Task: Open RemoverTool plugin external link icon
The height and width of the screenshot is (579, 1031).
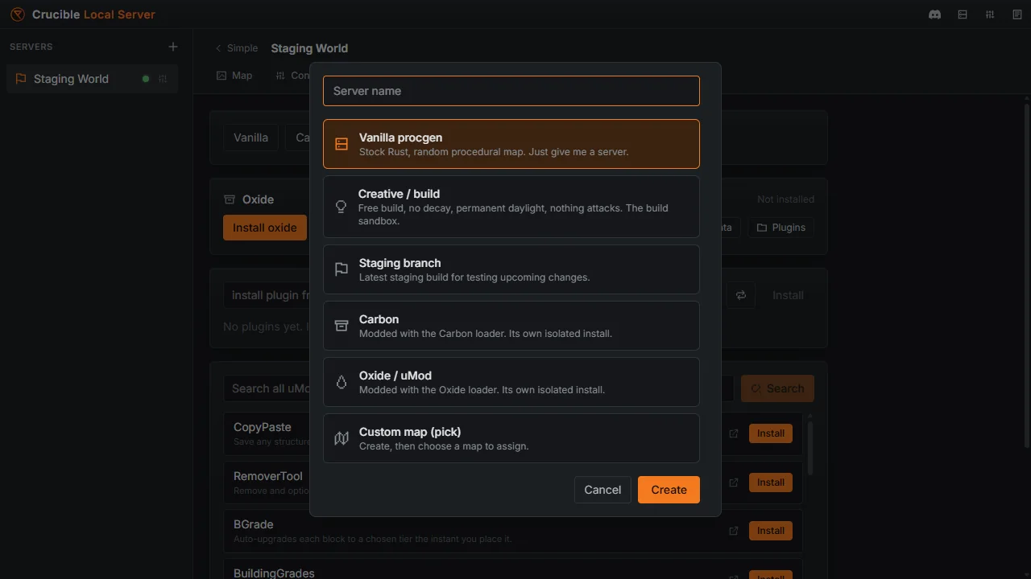Action: 734,482
